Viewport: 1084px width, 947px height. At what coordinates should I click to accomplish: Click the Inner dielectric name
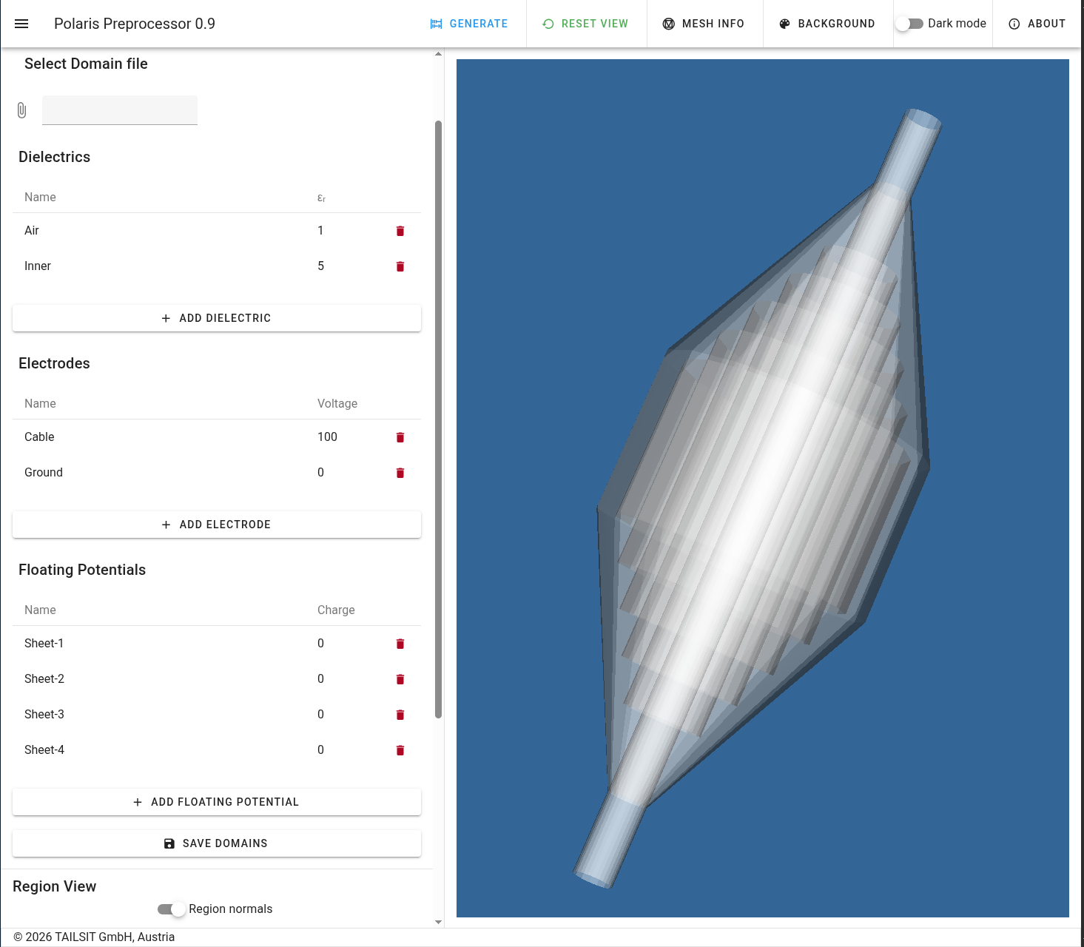(38, 266)
